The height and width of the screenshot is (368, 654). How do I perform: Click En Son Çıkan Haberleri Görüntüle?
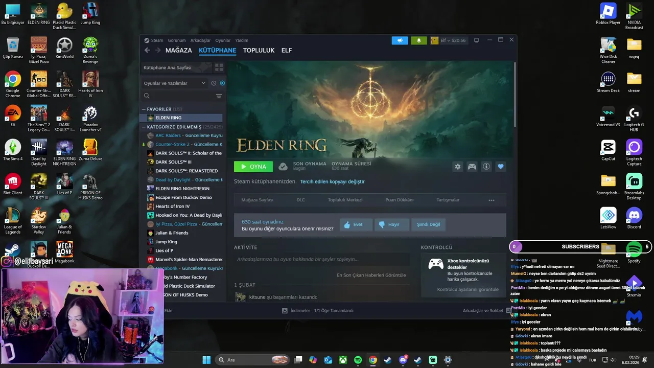371,275
